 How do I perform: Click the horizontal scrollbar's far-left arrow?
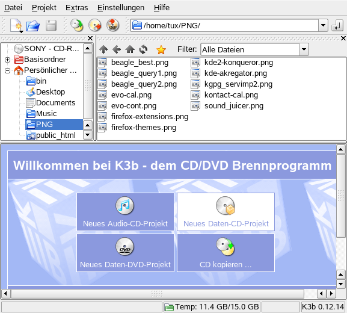click(6, 294)
